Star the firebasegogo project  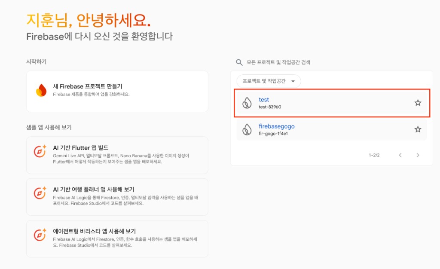pos(418,129)
